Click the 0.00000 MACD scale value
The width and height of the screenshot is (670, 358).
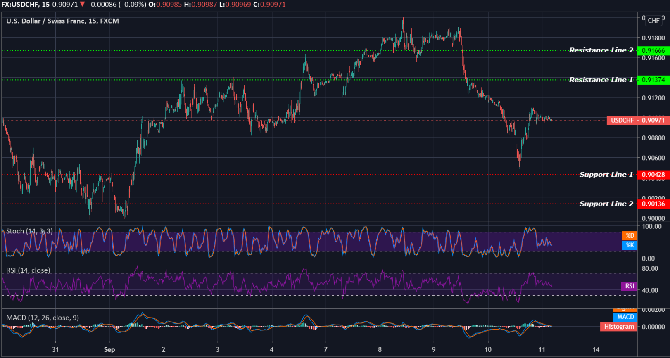click(653, 327)
